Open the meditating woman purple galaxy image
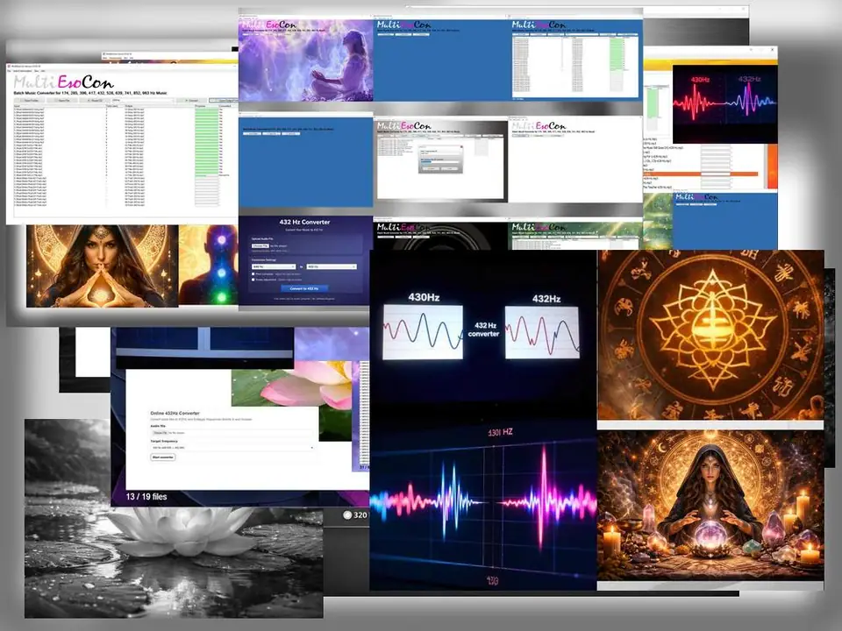The image size is (842, 631). pyautogui.click(x=306, y=61)
